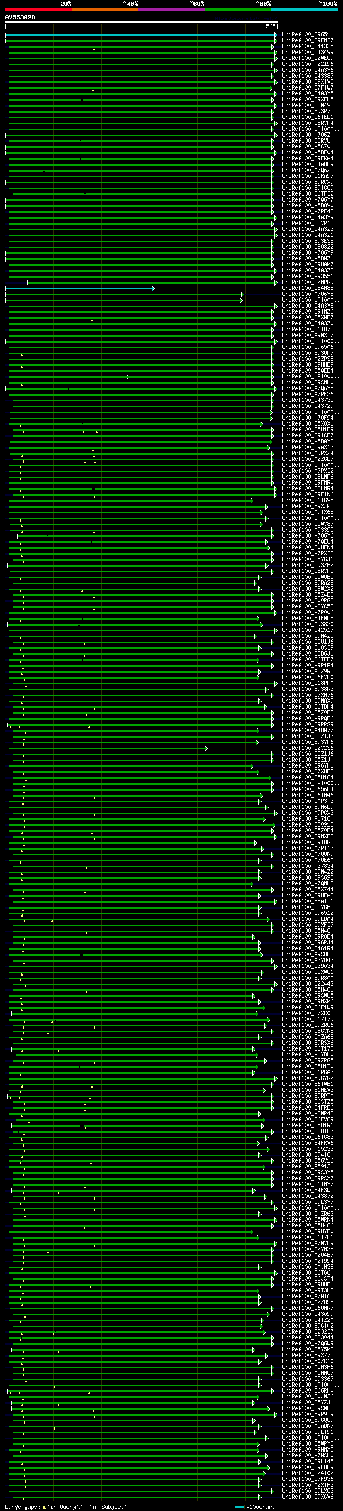Screen dimensions: 343x1511
Task: Click the cyan ~100% identity legend segment
Action: [x=304, y=10]
